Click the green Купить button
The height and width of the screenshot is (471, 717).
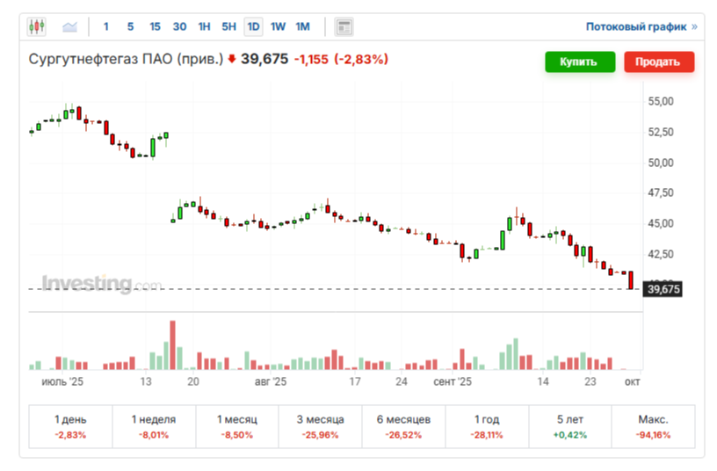tap(580, 62)
